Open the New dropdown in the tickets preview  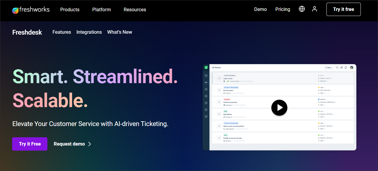(329, 67)
